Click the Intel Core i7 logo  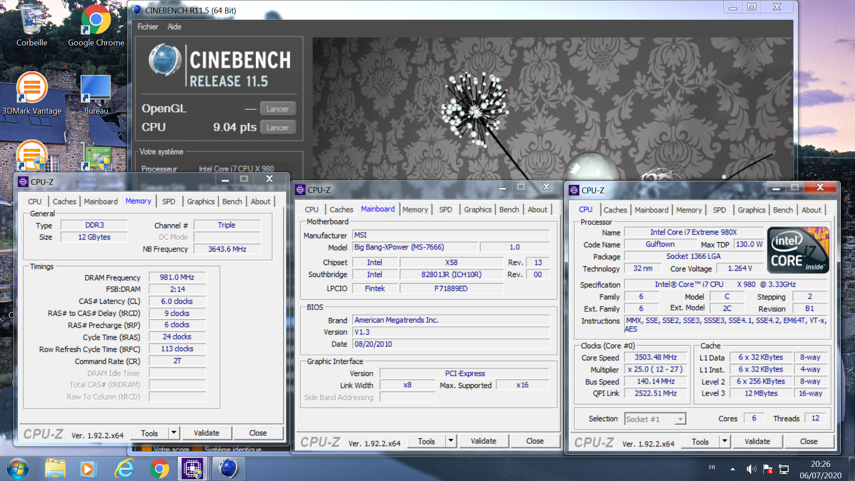(x=798, y=250)
